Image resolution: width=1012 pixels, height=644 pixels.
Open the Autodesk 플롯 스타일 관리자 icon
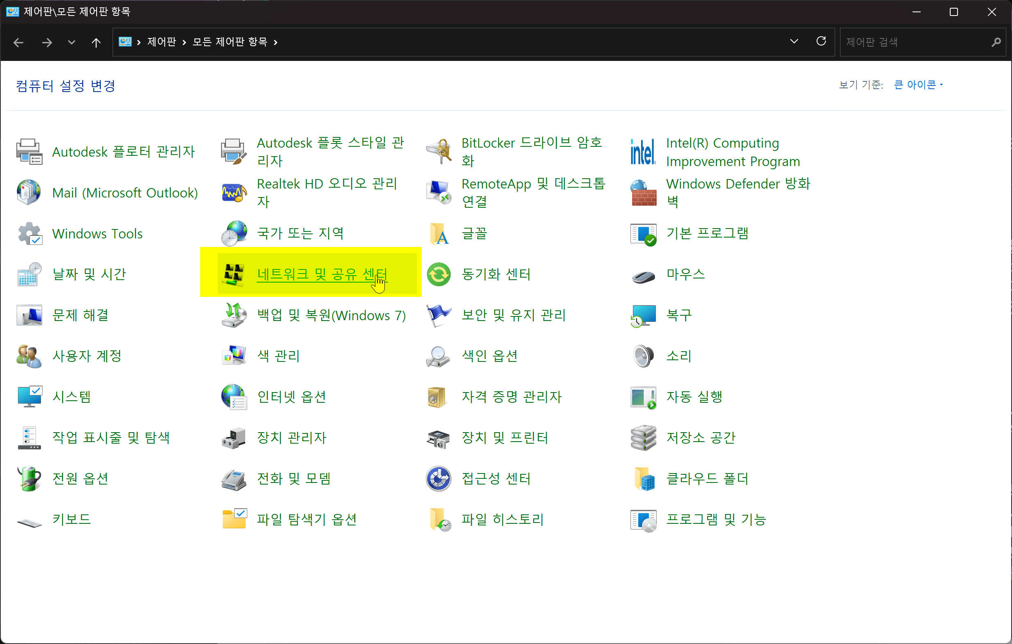234,152
